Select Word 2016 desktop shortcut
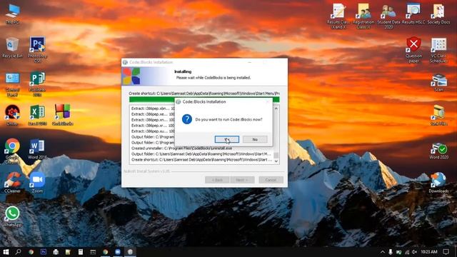This screenshot has width=457, height=257. 37,149
